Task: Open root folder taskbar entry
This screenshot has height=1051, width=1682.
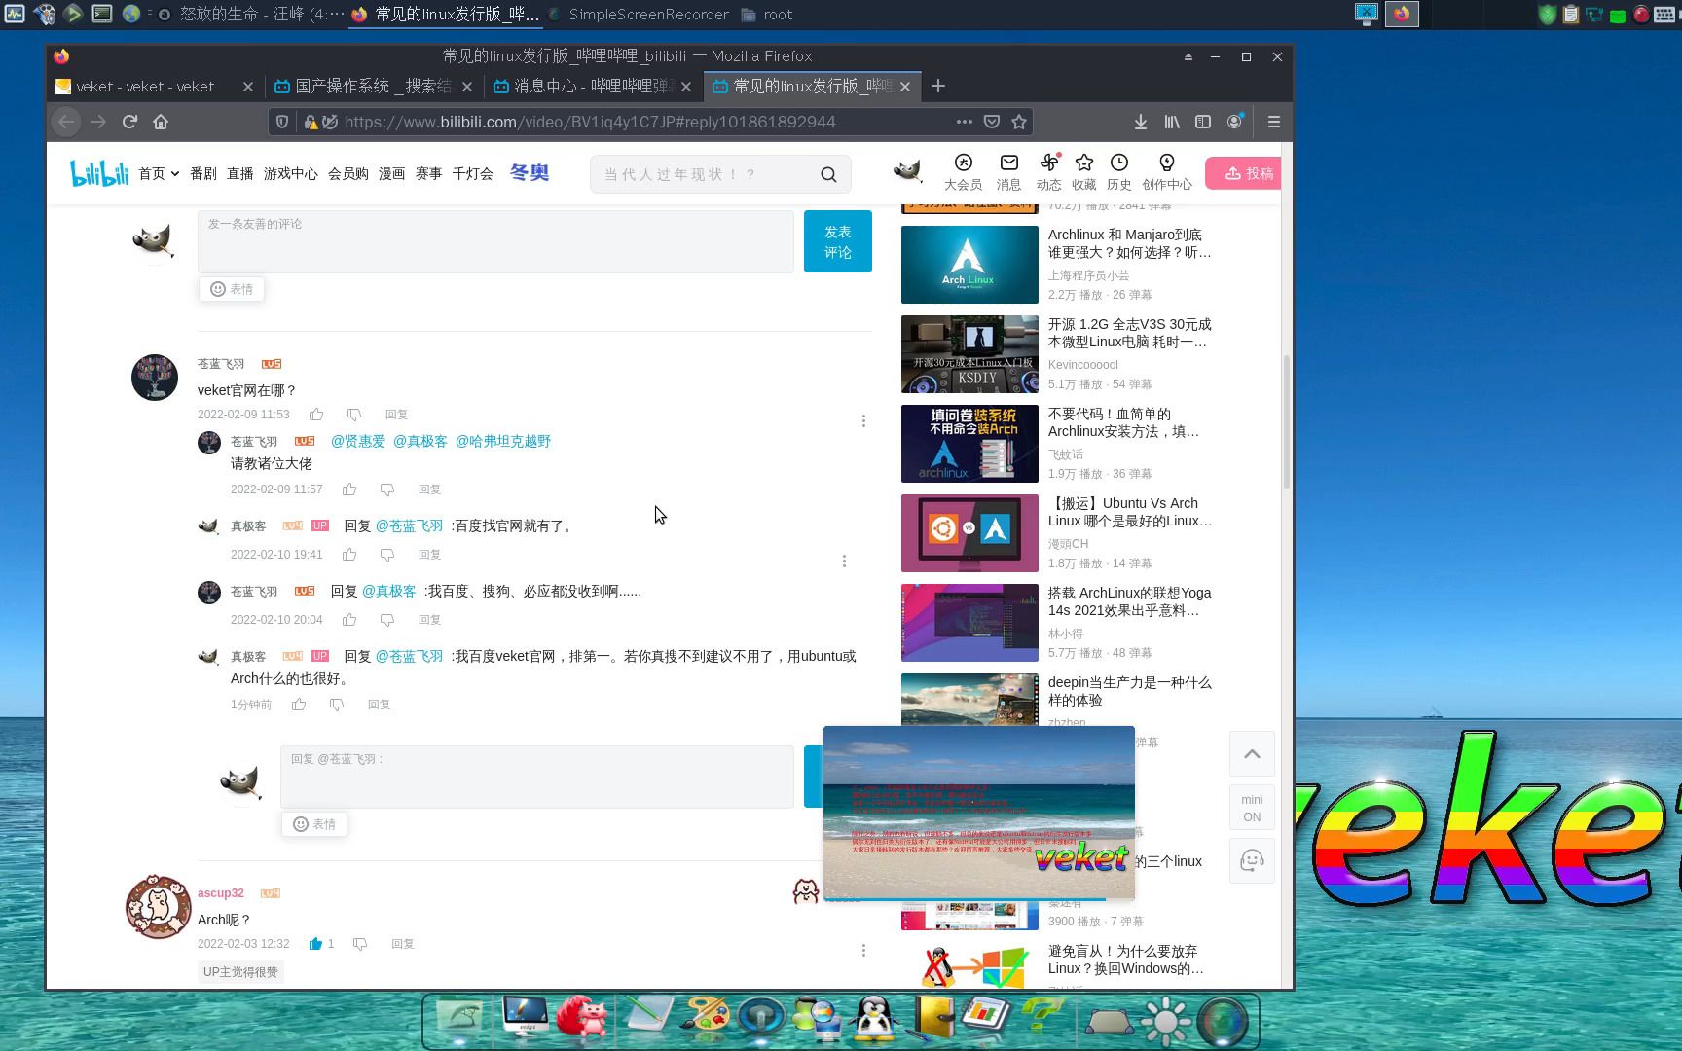Action: [767, 15]
